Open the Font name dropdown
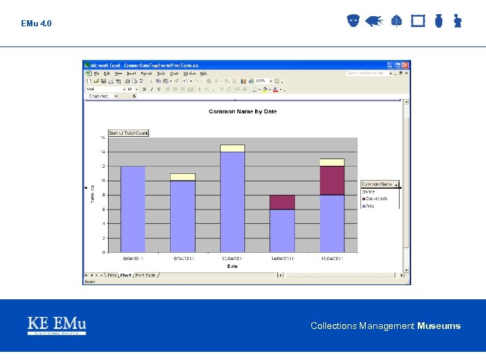The image size is (486, 364). click(x=124, y=89)
